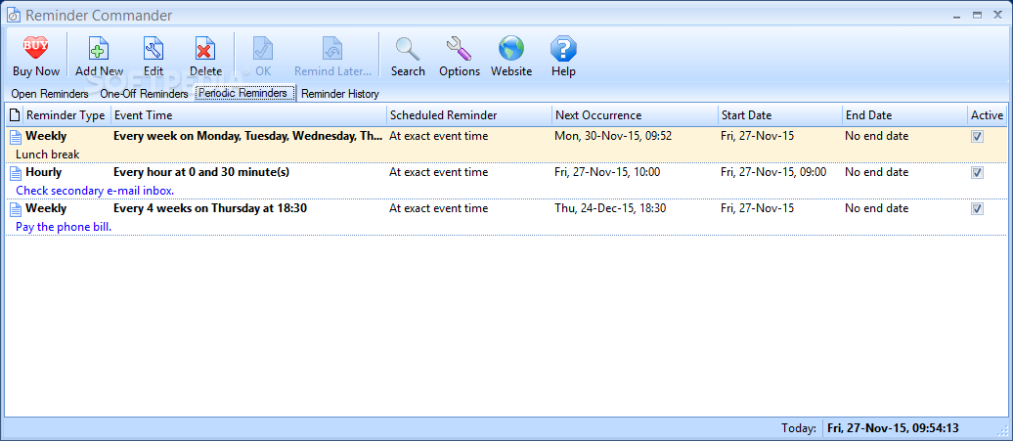Screen dimensions: 1013x441
Task: Select the Periodic Reminders tab
Action: tap(244, 93)
